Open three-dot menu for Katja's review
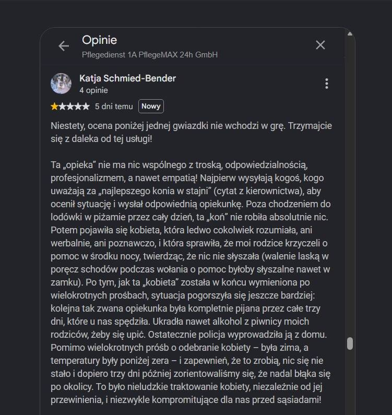This screenshot has height=415, width=392. [x=327, y=84]
